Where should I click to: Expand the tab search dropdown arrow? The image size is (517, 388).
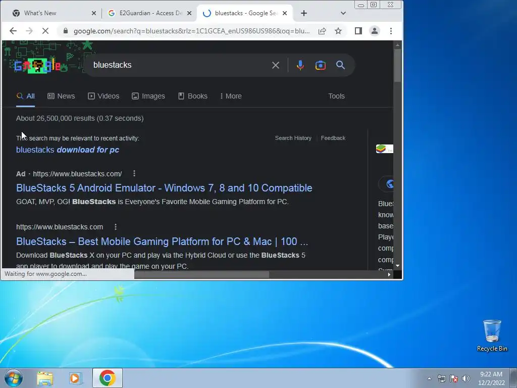pyautogui.click(x=343, y=13)
